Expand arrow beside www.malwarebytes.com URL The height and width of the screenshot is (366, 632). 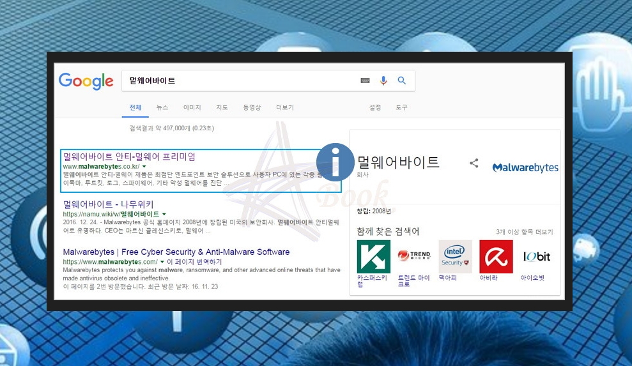(x=162, y=262)
